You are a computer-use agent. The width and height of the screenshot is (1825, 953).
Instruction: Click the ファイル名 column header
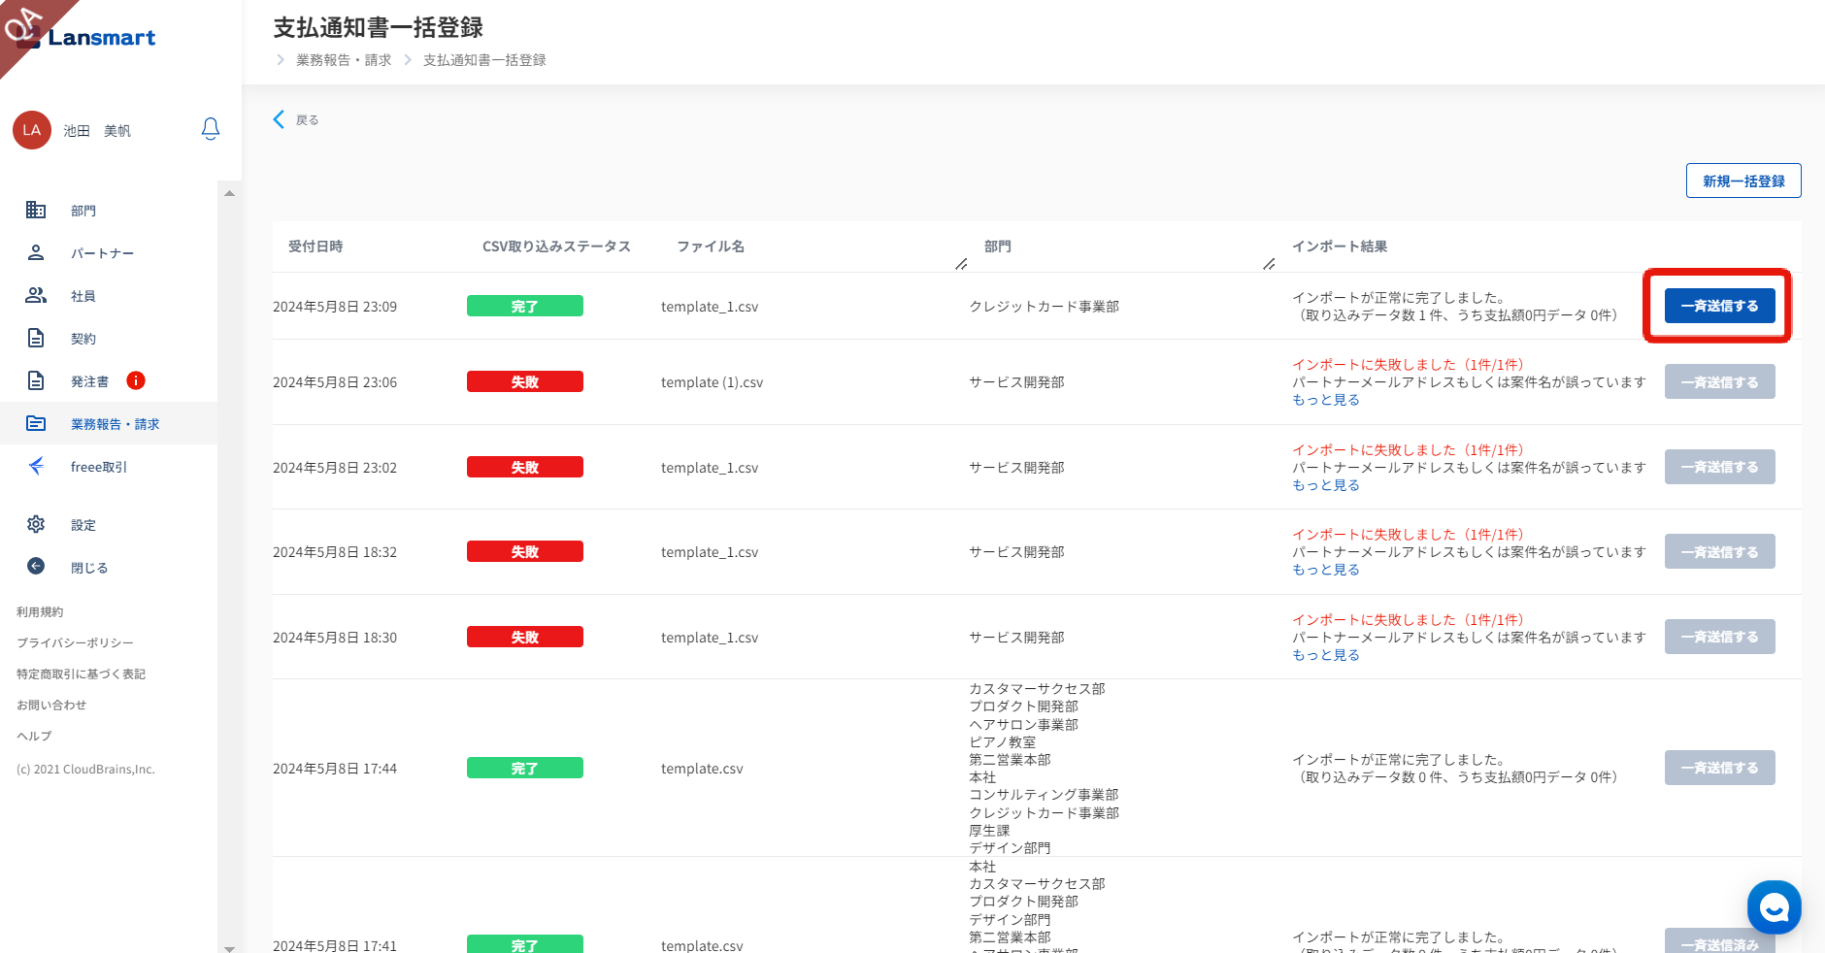[711, 246]
